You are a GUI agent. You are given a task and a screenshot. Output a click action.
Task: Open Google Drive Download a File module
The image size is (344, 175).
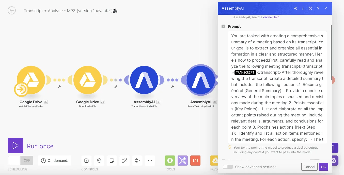click(88, 80)
